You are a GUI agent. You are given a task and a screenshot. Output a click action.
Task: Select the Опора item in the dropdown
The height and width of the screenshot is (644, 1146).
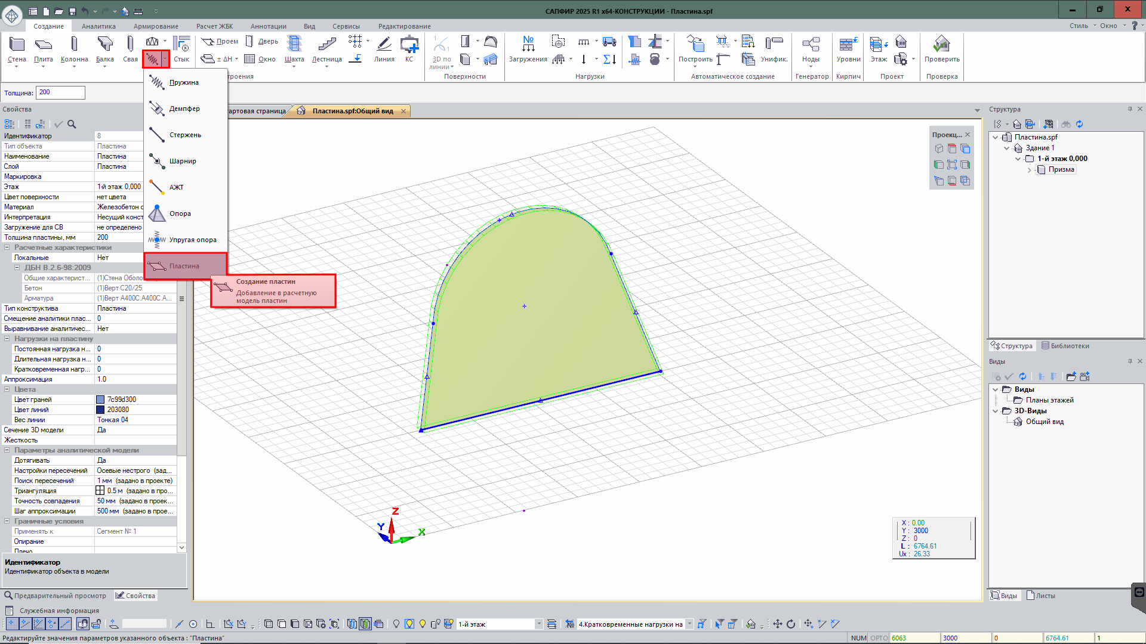coord(180,213)
